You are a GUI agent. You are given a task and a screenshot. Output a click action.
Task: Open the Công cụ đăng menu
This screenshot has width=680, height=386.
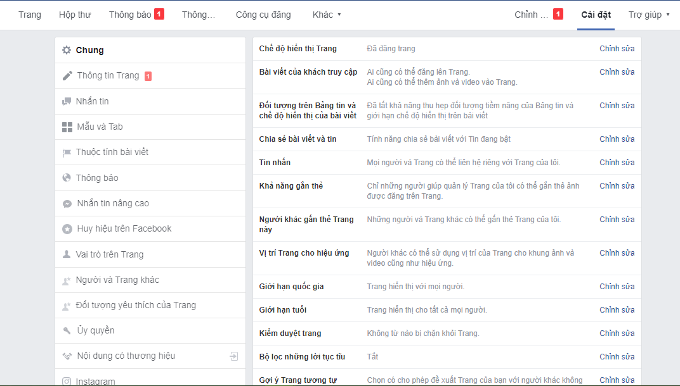coord(263,14)
